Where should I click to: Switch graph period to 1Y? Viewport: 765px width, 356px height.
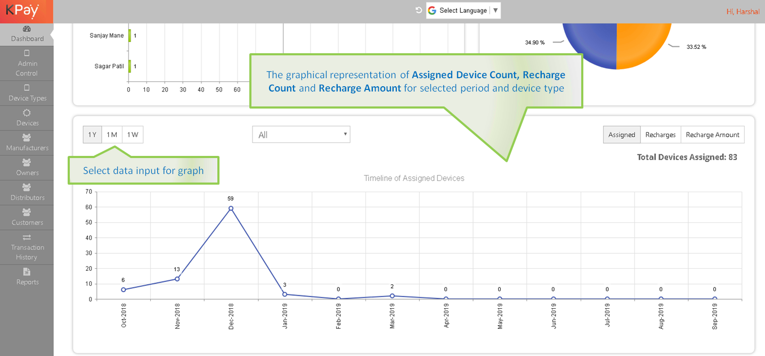coord(92,135)
